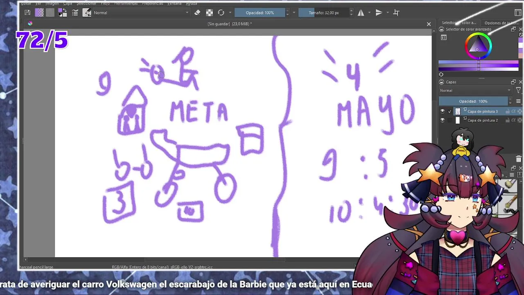Open the pattern fill selector in the toolbar
Screen dimensions: 524x295
(x=50, y=13)
